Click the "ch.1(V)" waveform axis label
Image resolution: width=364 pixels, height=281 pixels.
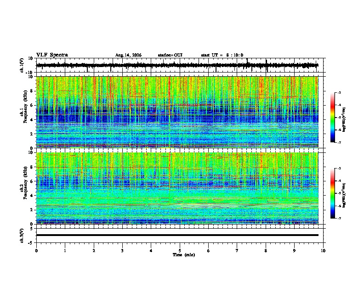[22, 65]
